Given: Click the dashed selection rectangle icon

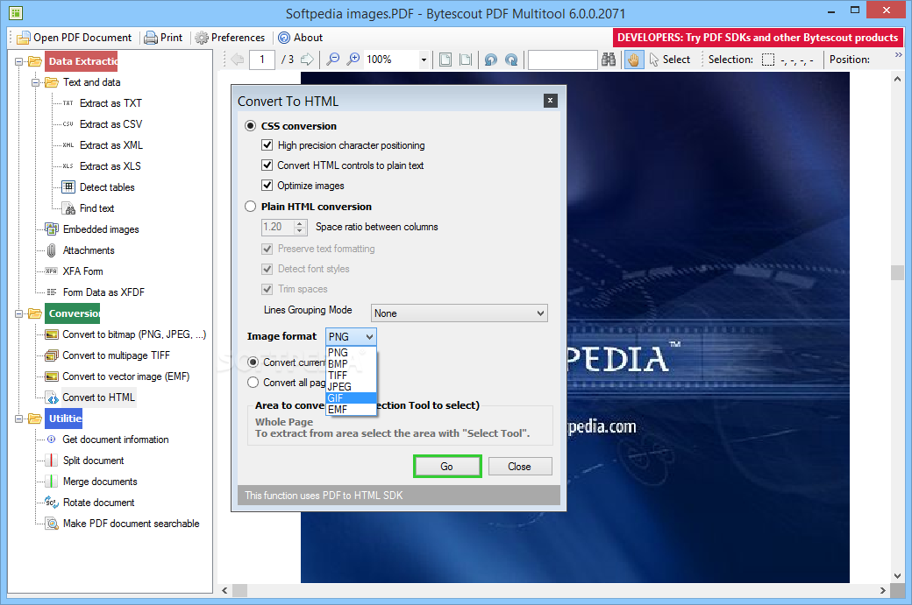Looking at the screenshot, I should 768,60.
